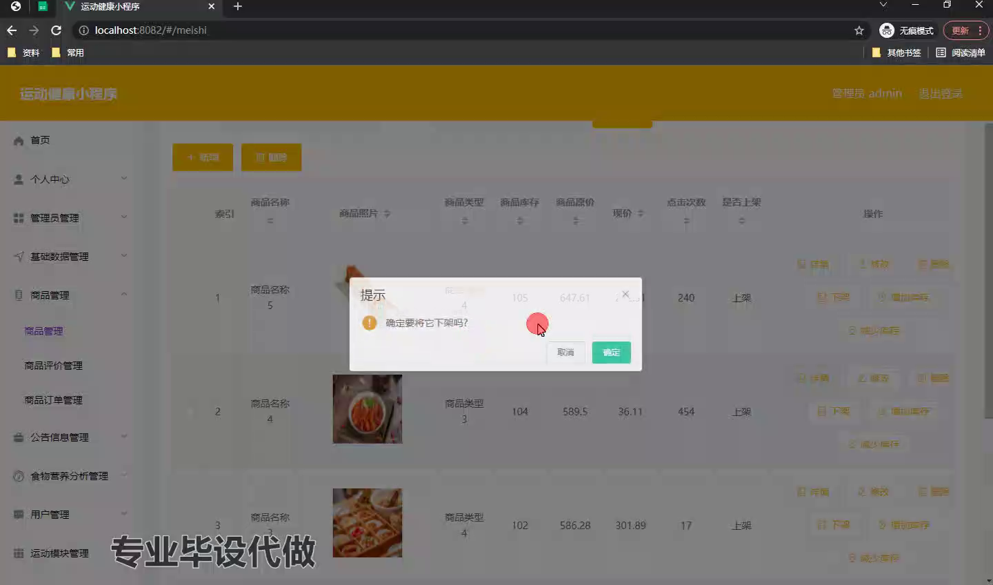Confirm the 下架 prompt with 确定
The height and width of the screenshot is (585, 993).
click(611, 353)
